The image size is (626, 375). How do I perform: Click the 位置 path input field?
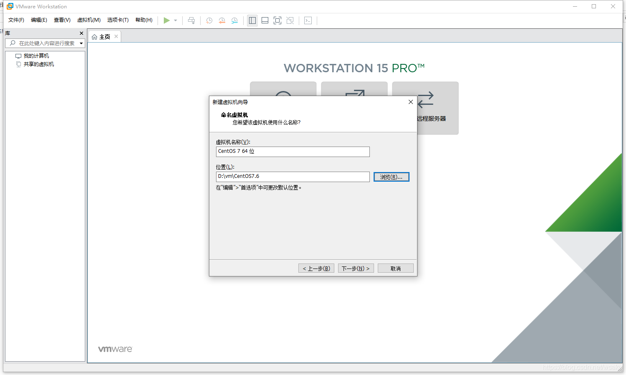(x=293, y=177)
